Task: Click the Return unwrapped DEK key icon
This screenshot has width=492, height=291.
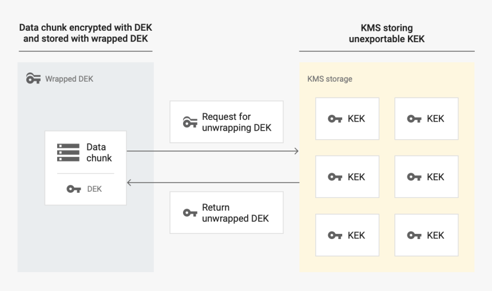Action: pyautogui.click(x=191, y=213)
